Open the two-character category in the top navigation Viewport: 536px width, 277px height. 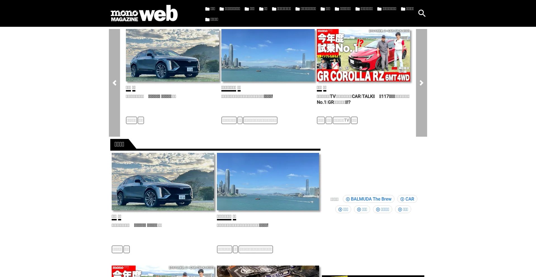[x=263, y=9]
